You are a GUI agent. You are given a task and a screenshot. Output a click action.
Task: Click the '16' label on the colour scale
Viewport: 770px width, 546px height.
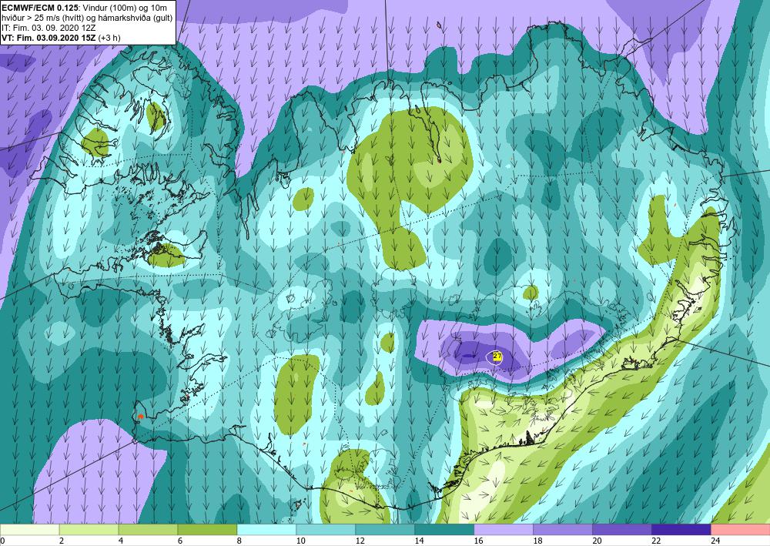pyautogui.click(x=478, y=541)
